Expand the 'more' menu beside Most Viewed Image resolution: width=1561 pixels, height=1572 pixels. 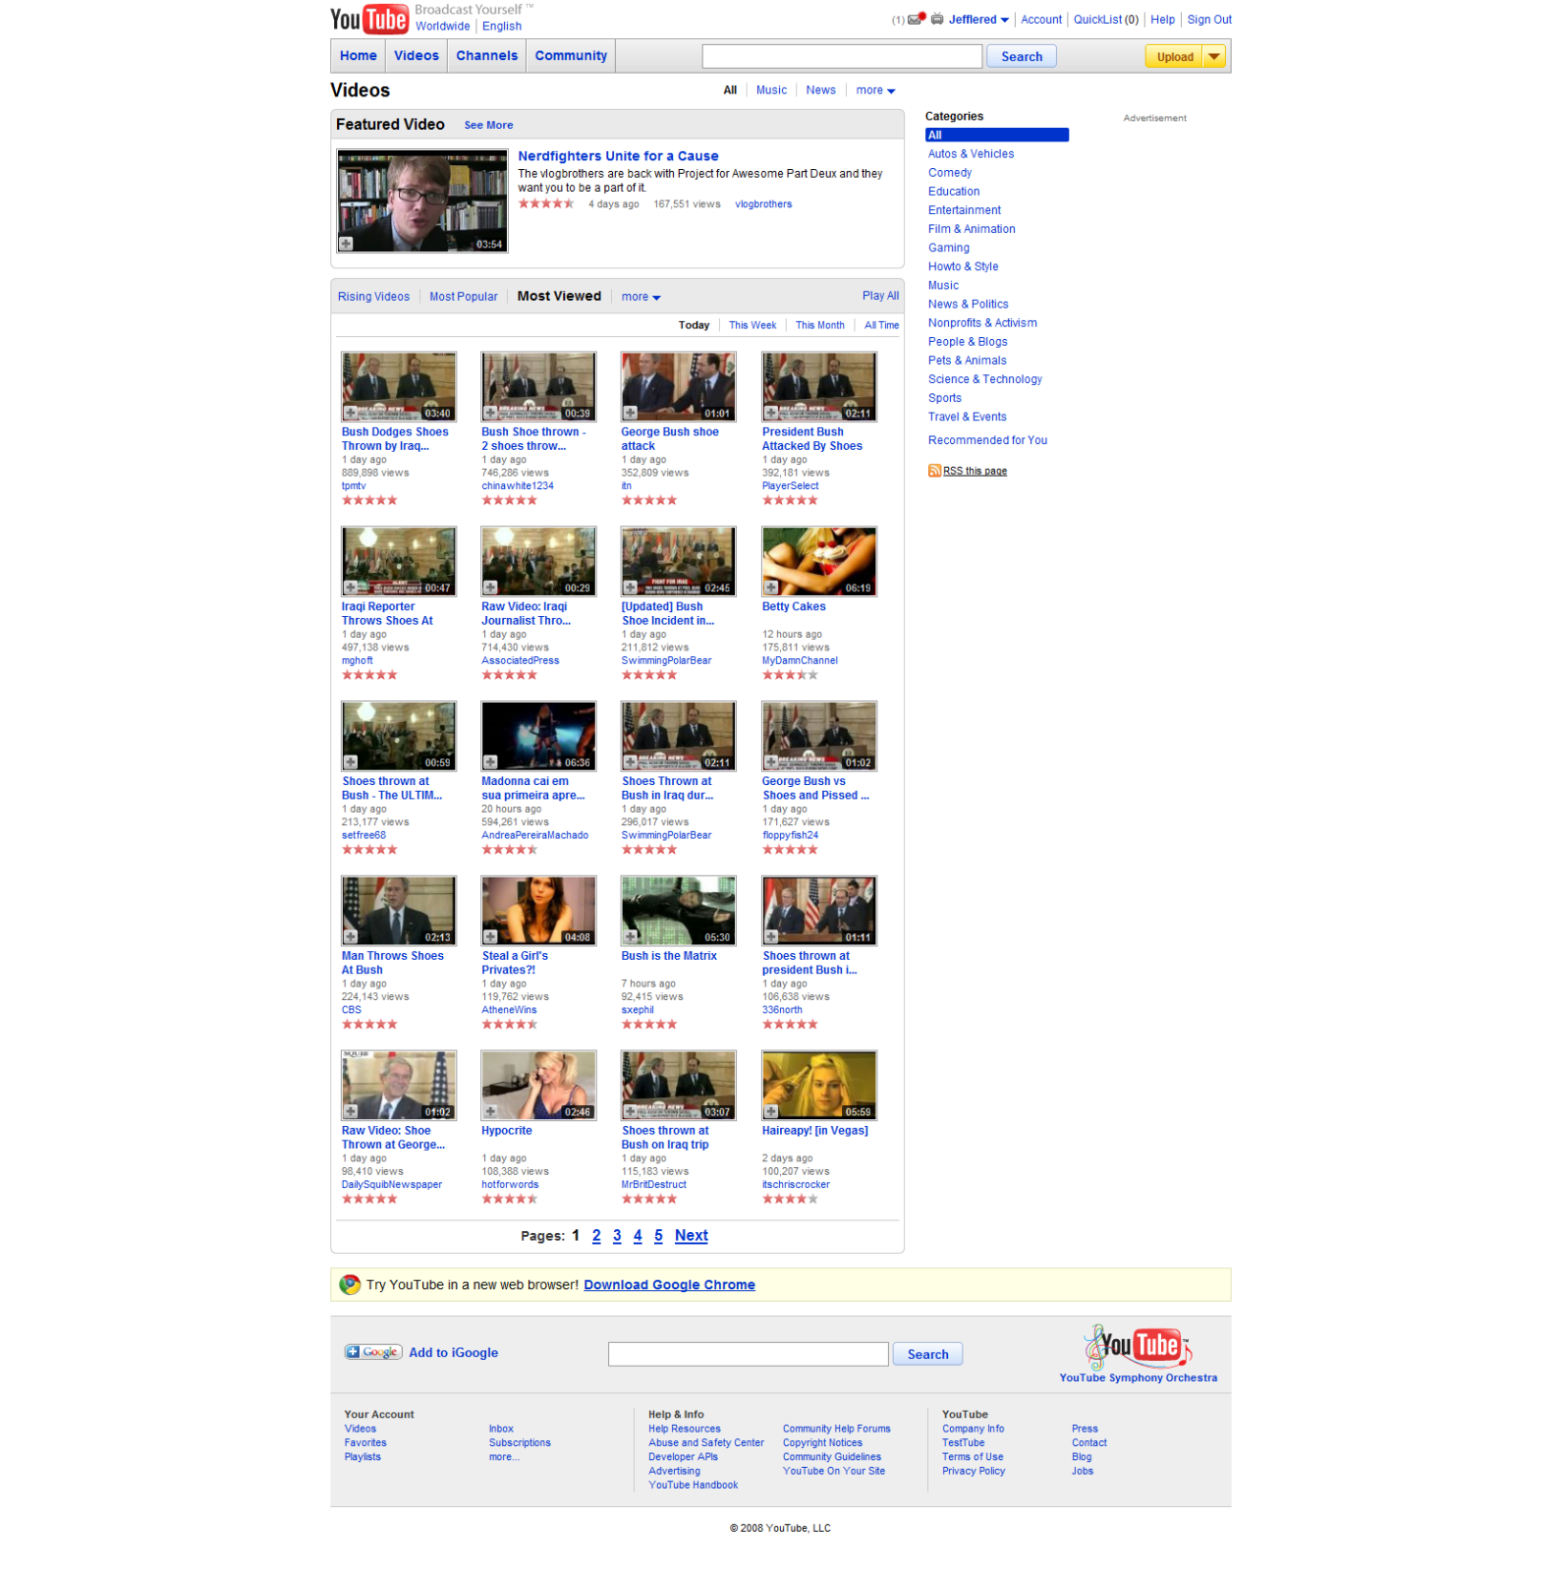[641, 297]
